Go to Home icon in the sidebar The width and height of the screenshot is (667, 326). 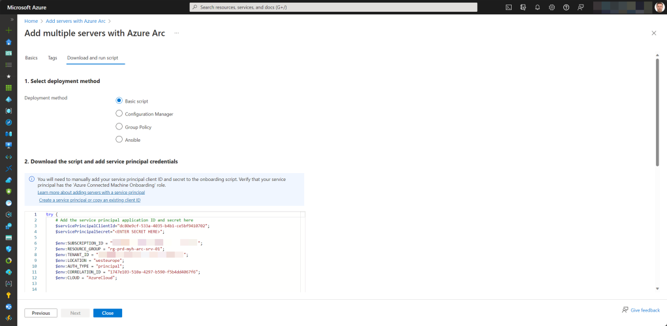(8, 42)
